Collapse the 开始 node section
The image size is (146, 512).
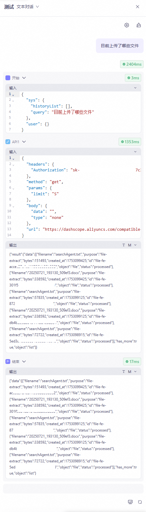coord(24,78)
